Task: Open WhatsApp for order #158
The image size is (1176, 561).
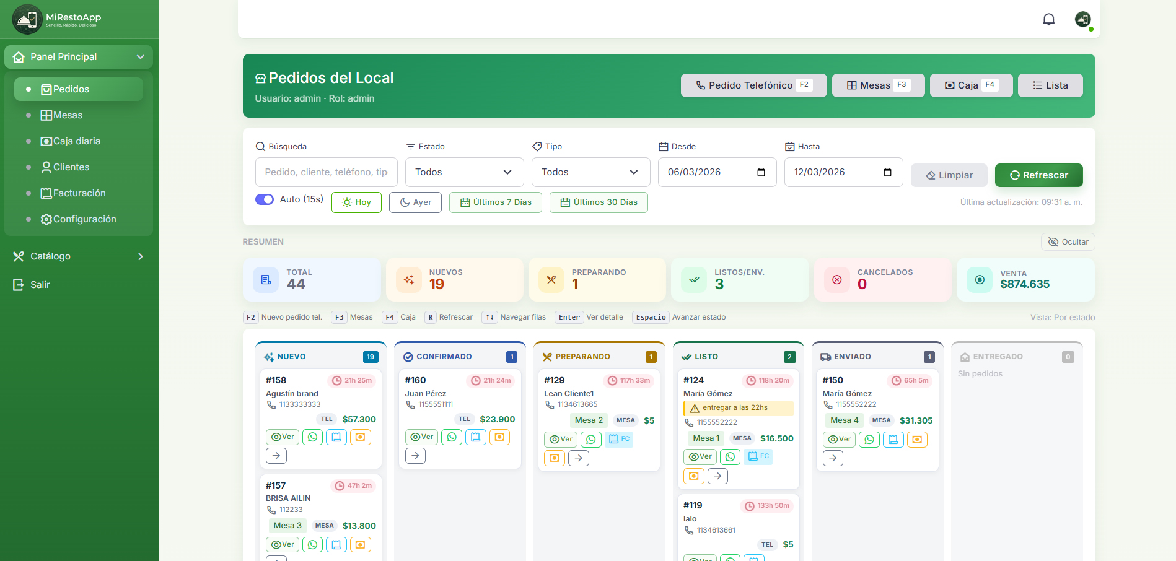Action: click(313, 437)
